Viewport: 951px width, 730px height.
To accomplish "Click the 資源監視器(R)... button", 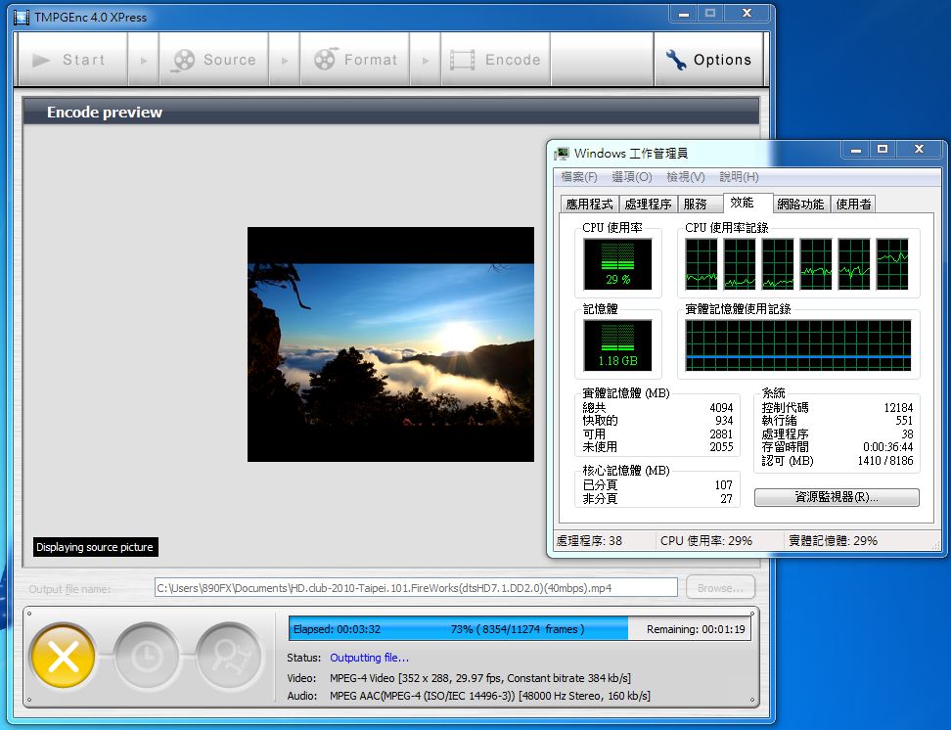I will click(837, 497).
